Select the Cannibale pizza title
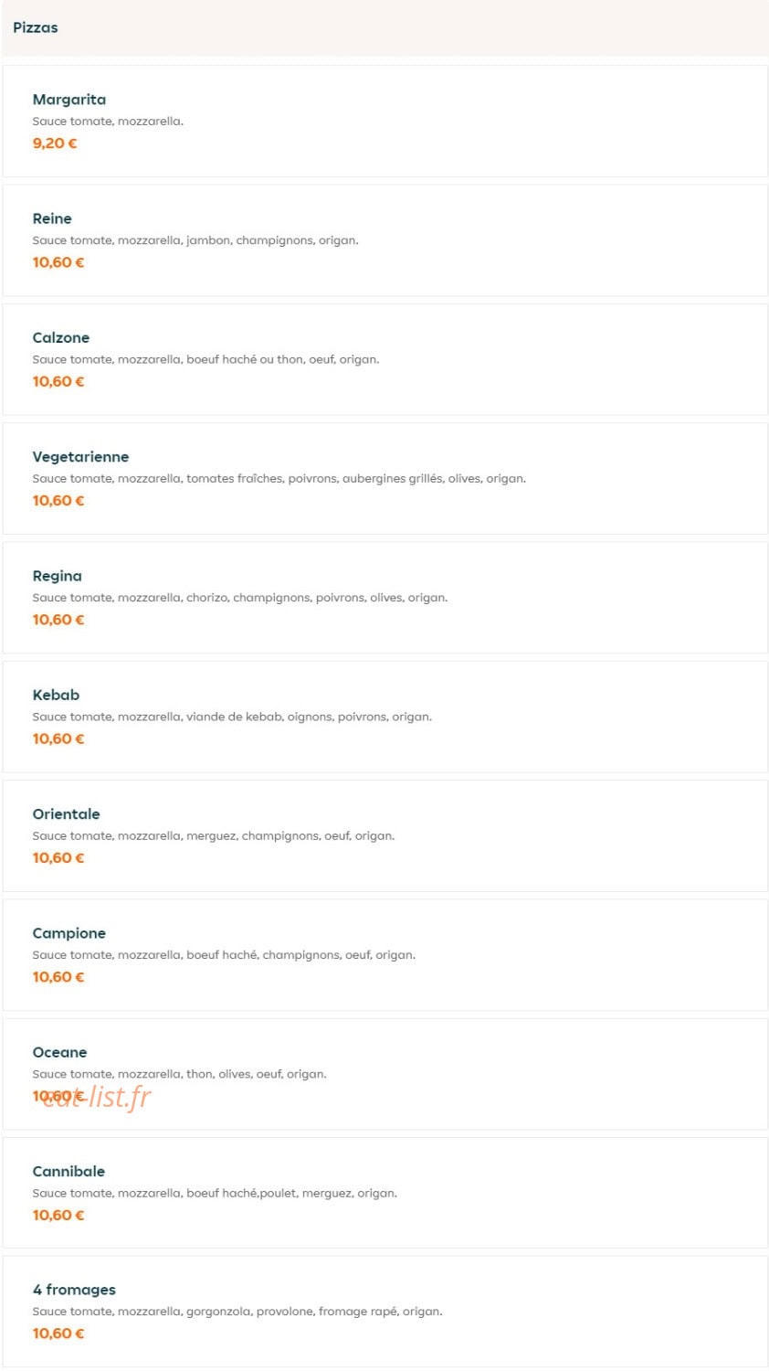Viewport: 769px width, 1371px height. 68,1171
